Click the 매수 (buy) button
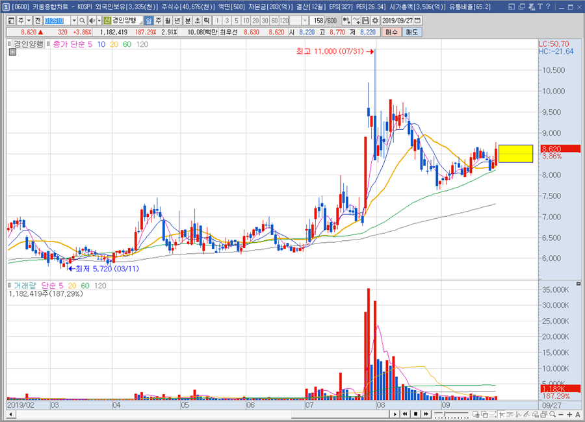The height and width of the screenshot is (422, 585). pyautogui.click(x=392, y=32)
